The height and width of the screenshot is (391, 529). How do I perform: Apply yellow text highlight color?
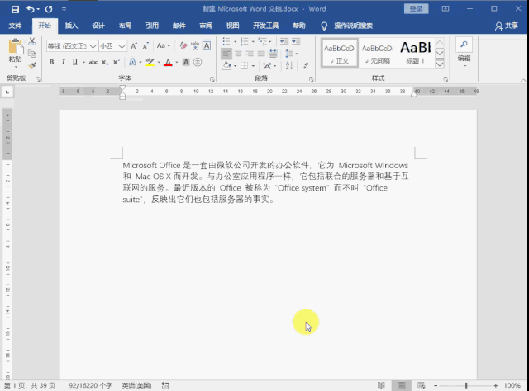click(150, 62)
